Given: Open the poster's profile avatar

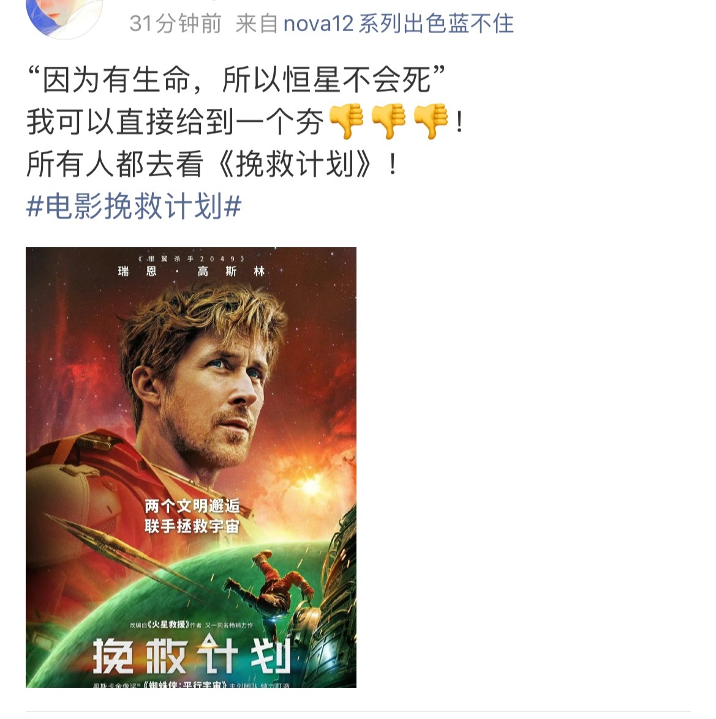Looking at the screenshot, I should point(64,17).
